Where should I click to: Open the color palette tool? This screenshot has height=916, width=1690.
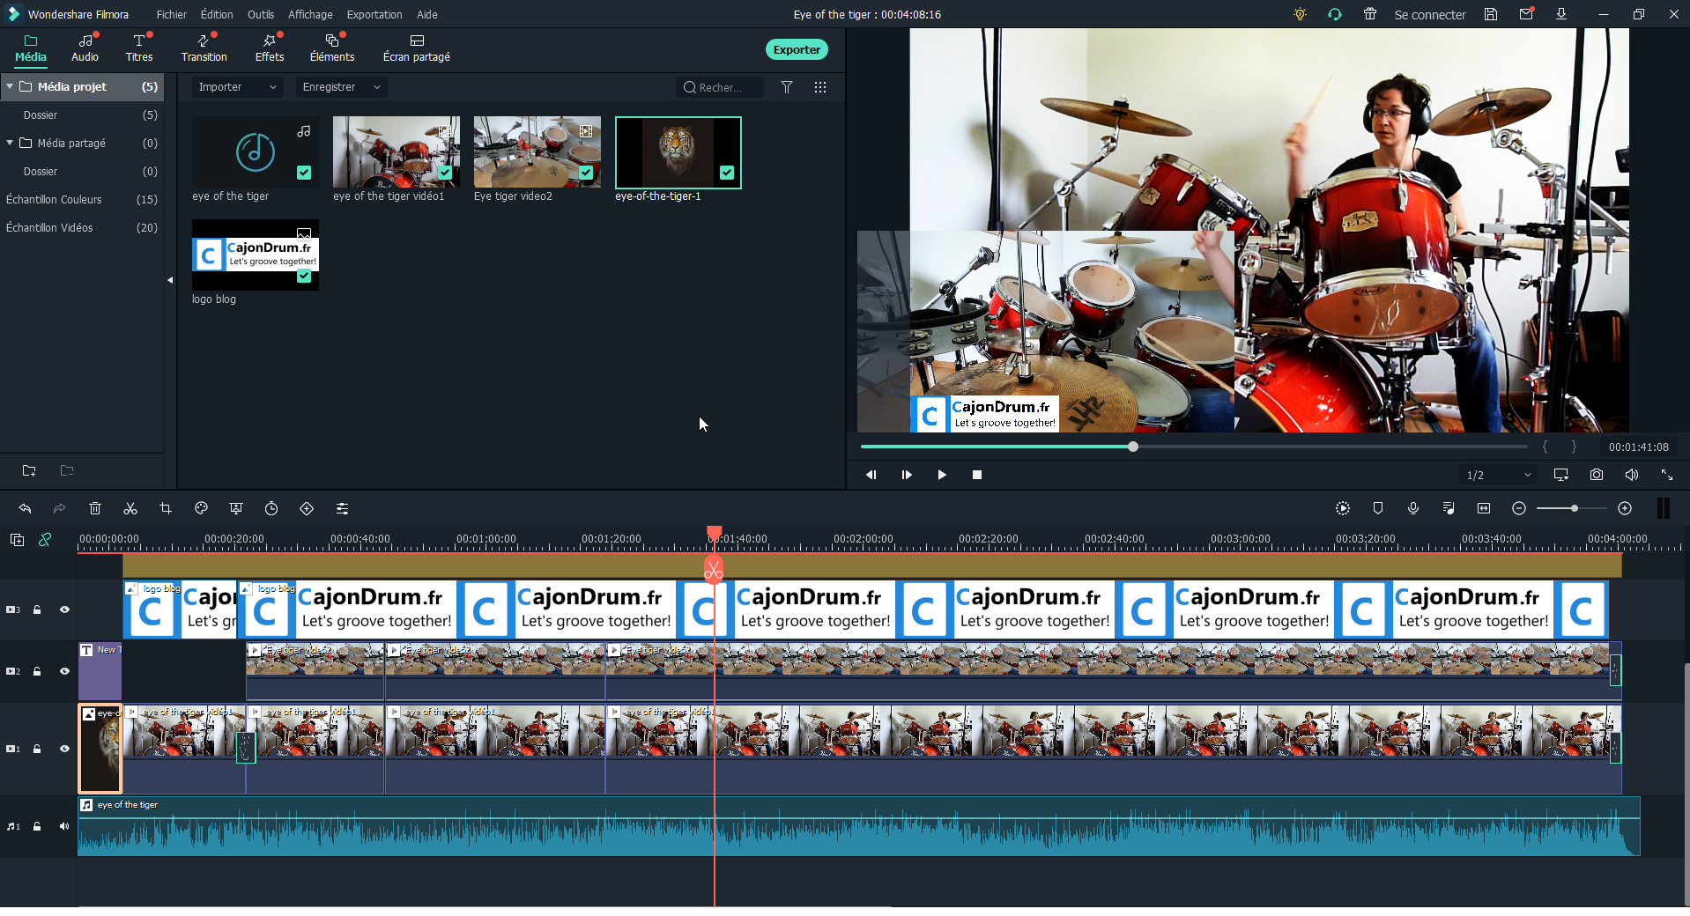click(201, 508)
